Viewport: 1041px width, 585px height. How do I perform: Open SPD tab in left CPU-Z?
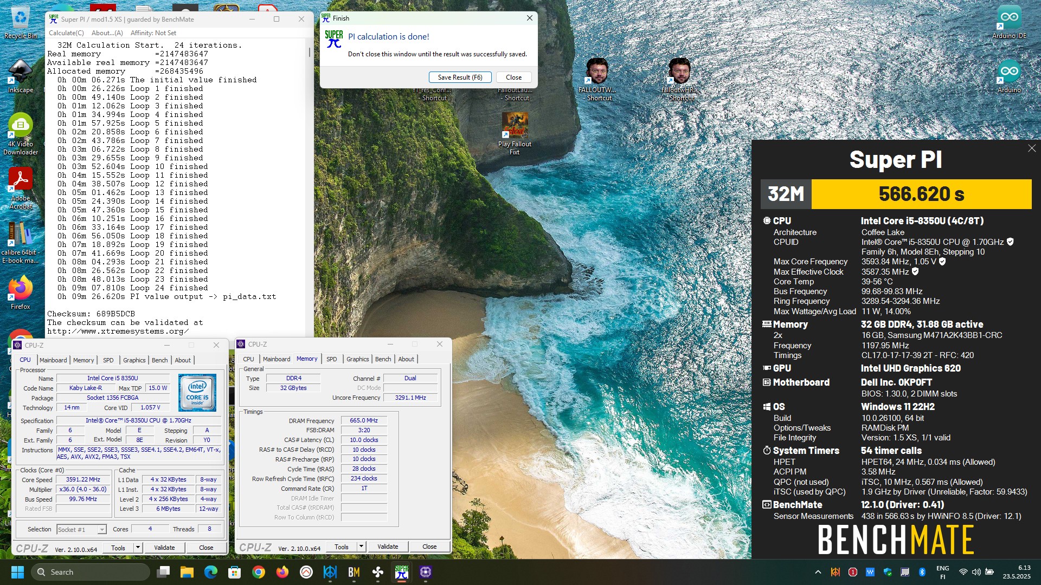[108, 360]
